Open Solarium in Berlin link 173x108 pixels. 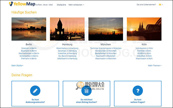[x=29, y=48]
